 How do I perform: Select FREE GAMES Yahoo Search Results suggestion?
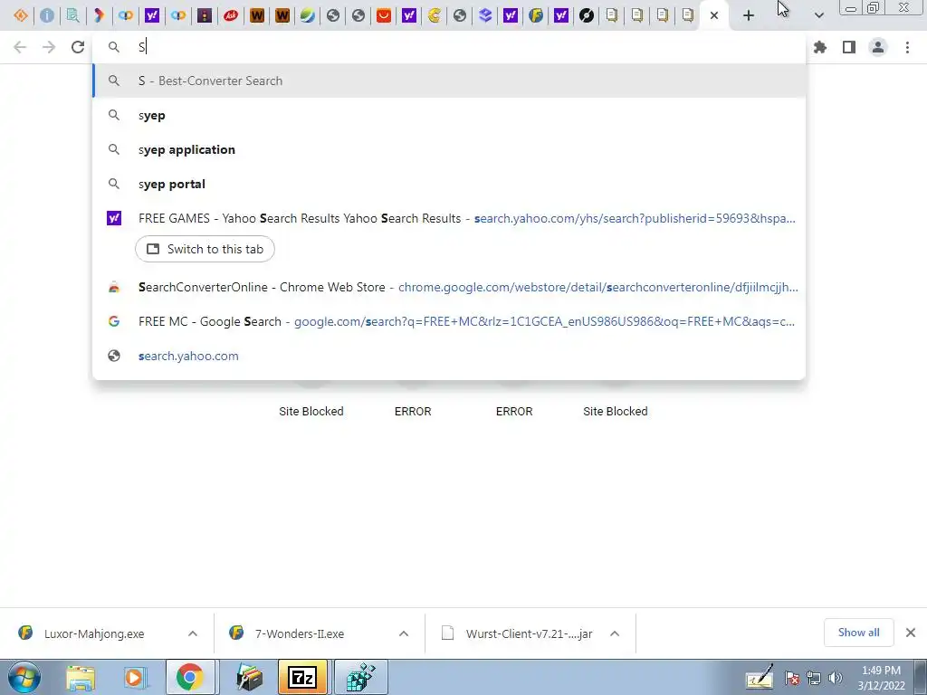[449, 218]
